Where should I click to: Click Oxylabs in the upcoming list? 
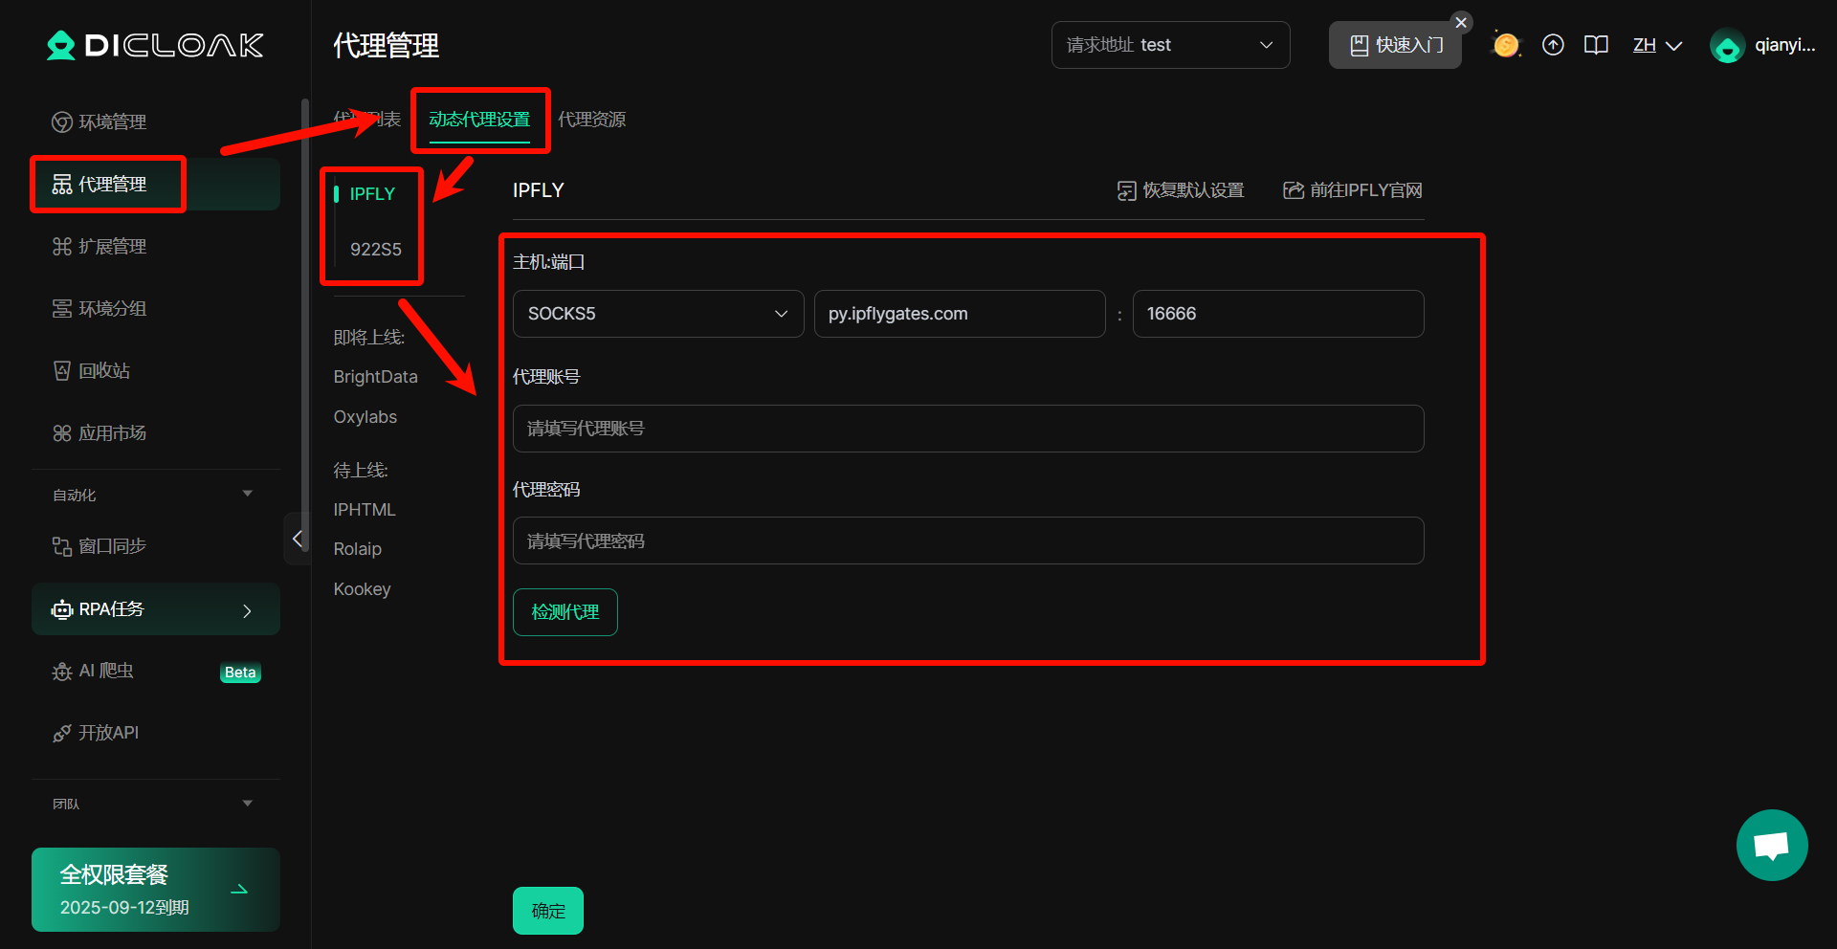point(365,417)
